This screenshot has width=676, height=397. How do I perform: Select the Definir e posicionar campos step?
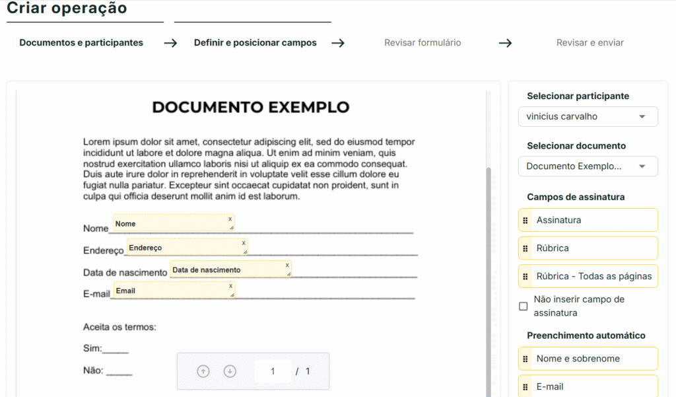point(255,43)
